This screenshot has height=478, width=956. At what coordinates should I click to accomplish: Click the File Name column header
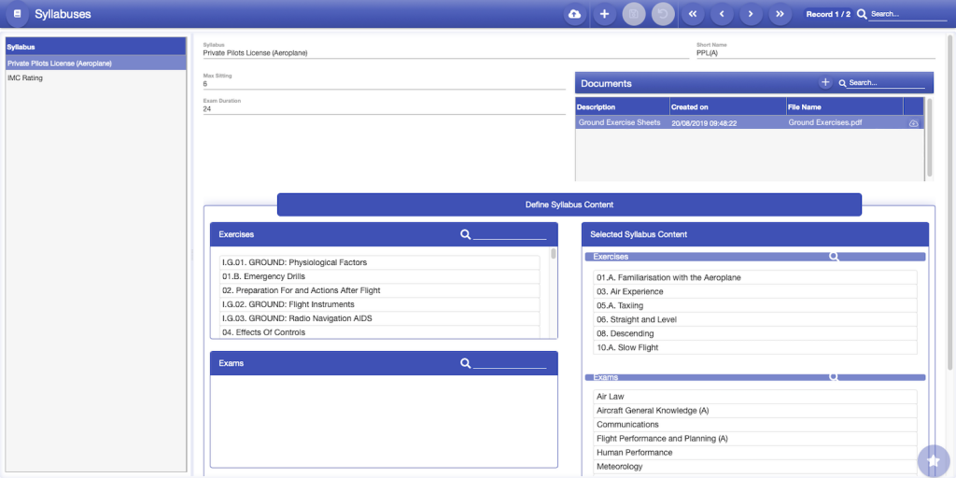pos(844,106)
